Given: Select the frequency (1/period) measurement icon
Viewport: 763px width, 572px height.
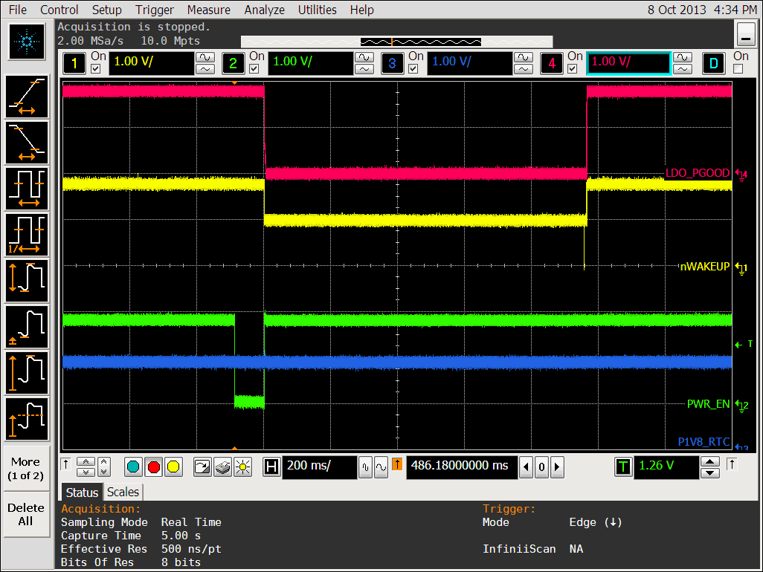Looking at the screenshot, I should pos(27,235).
